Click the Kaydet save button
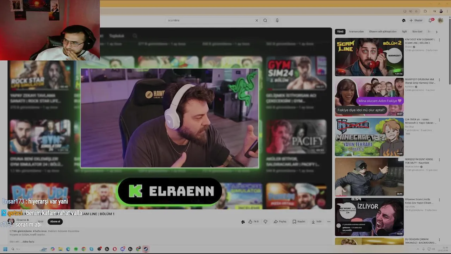Viewport: 451px width, 254px height. click(299, 222)
